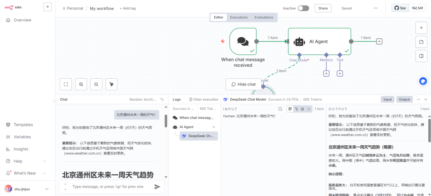The width and height of the screenshot is (431, 196).
Task: Add a Memory sub-node with the plus
Action: pos(326,73)
